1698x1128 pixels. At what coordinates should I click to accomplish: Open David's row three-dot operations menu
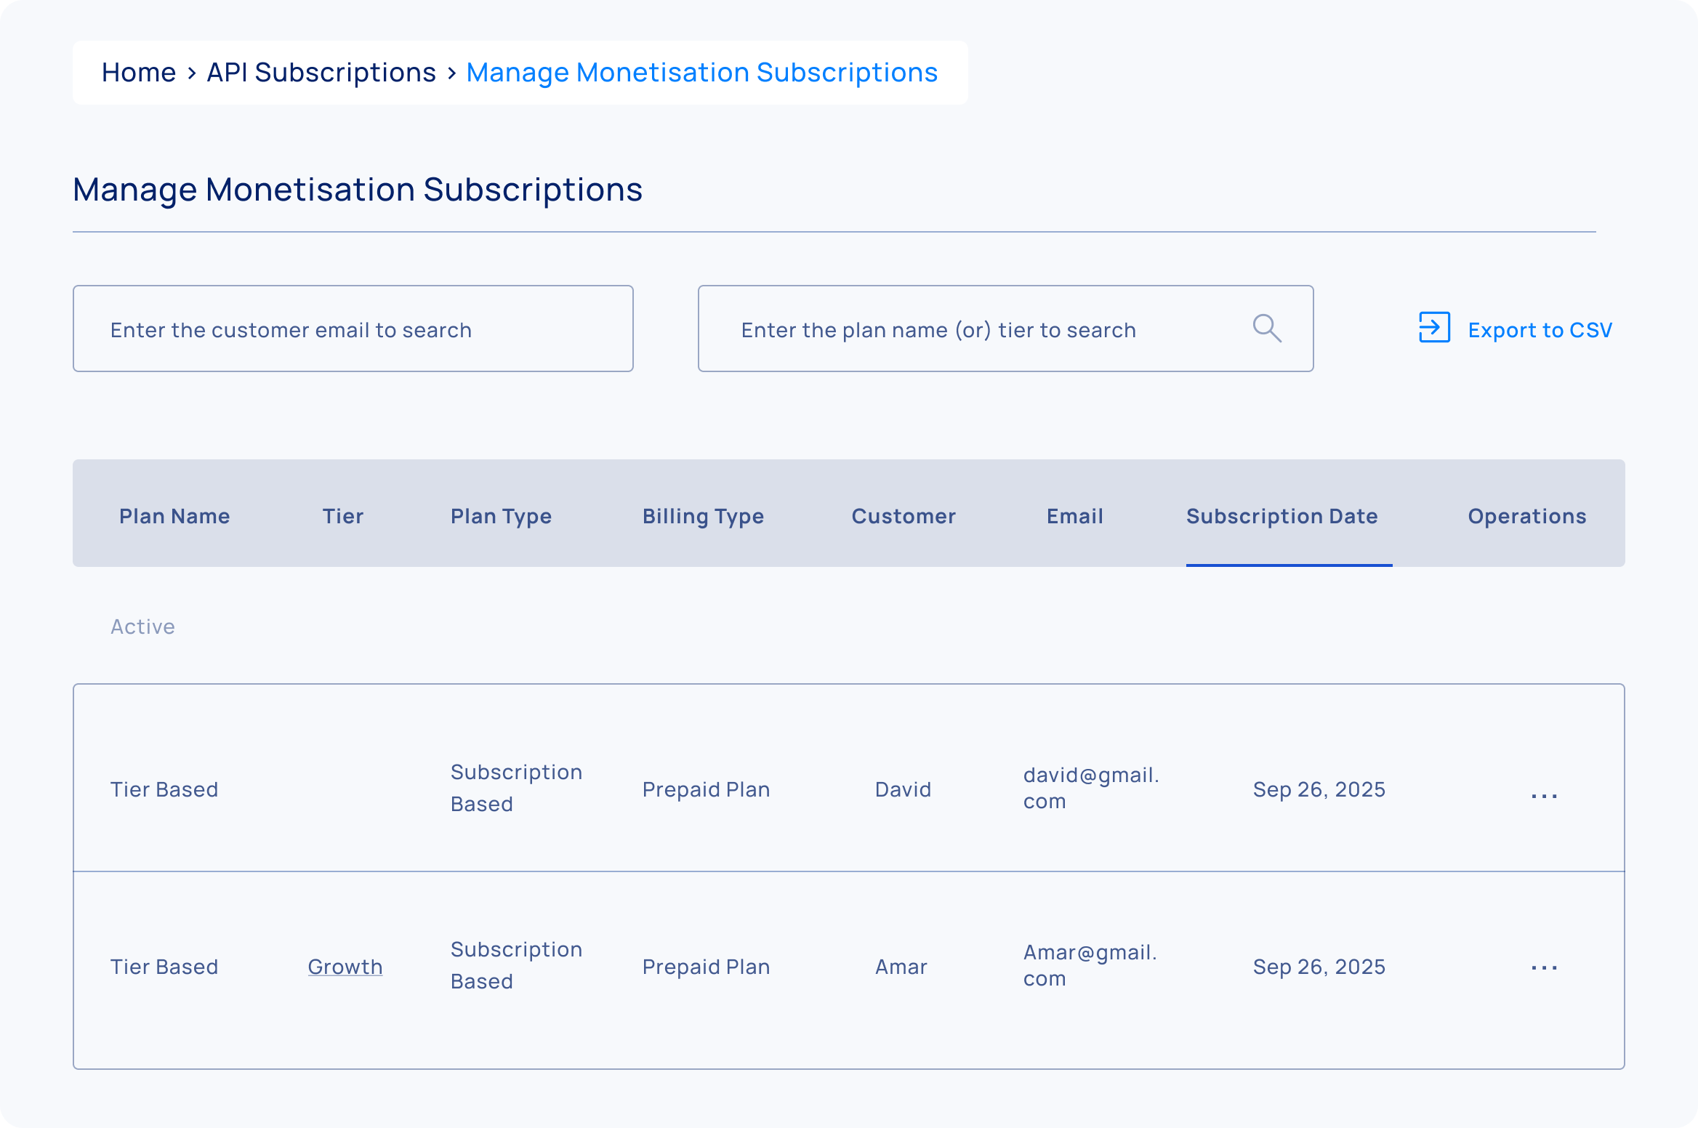pyautogui.click(x=1543, y=795)
